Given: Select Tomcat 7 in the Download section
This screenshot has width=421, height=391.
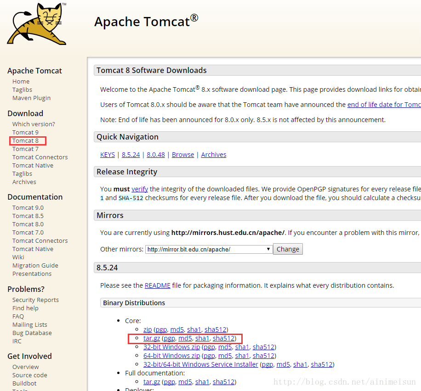Looking at the screenshot, I should point(25,149).
